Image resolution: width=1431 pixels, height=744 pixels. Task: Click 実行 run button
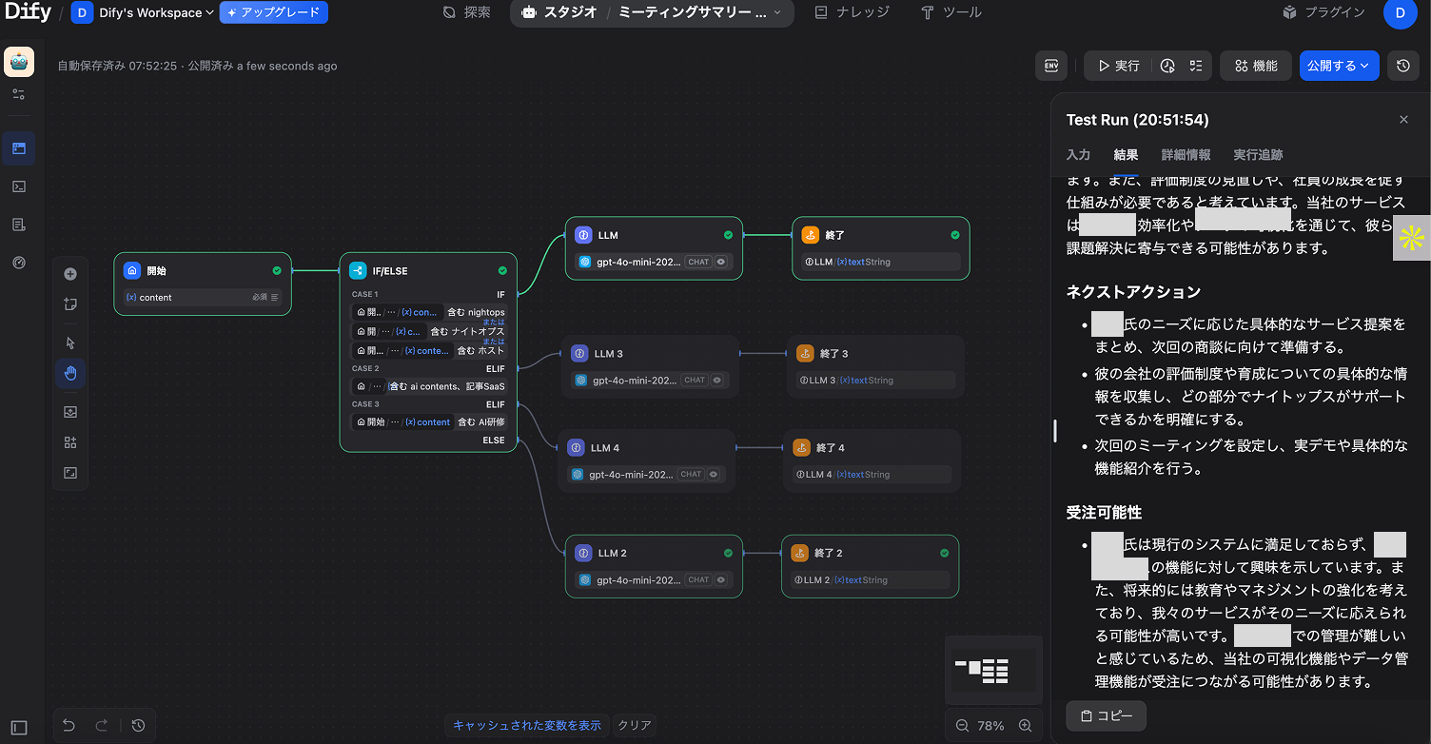[x=1119, y=66]
